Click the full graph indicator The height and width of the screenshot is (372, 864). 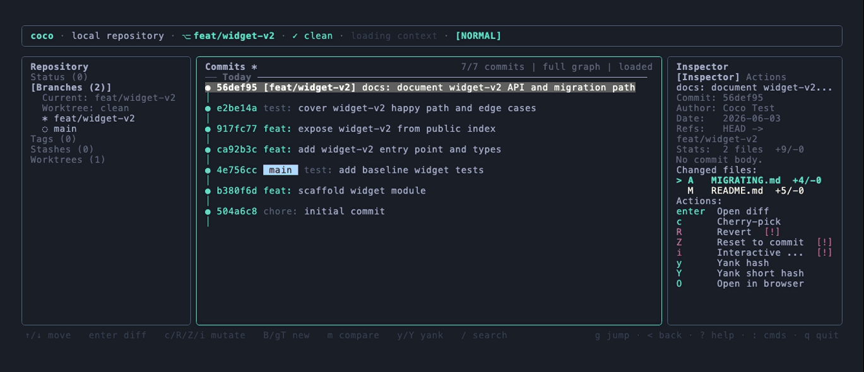pyautogui.click(x=571, y=67)
